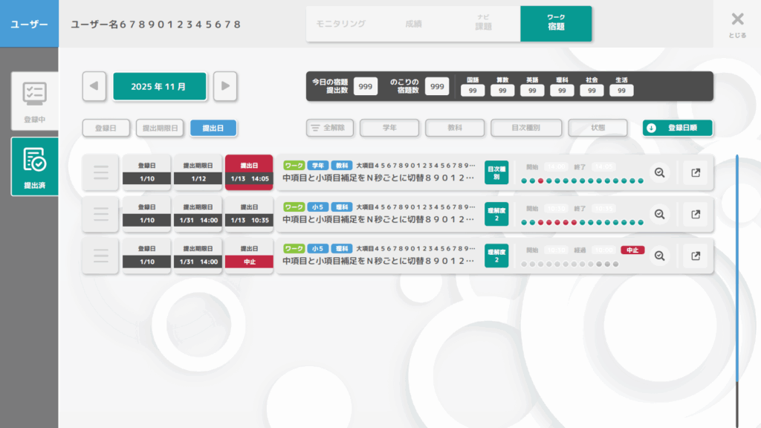The image size is (761, 428).
Task: Open the 学年 filter dropdown
Action: [x=389, y=128]
